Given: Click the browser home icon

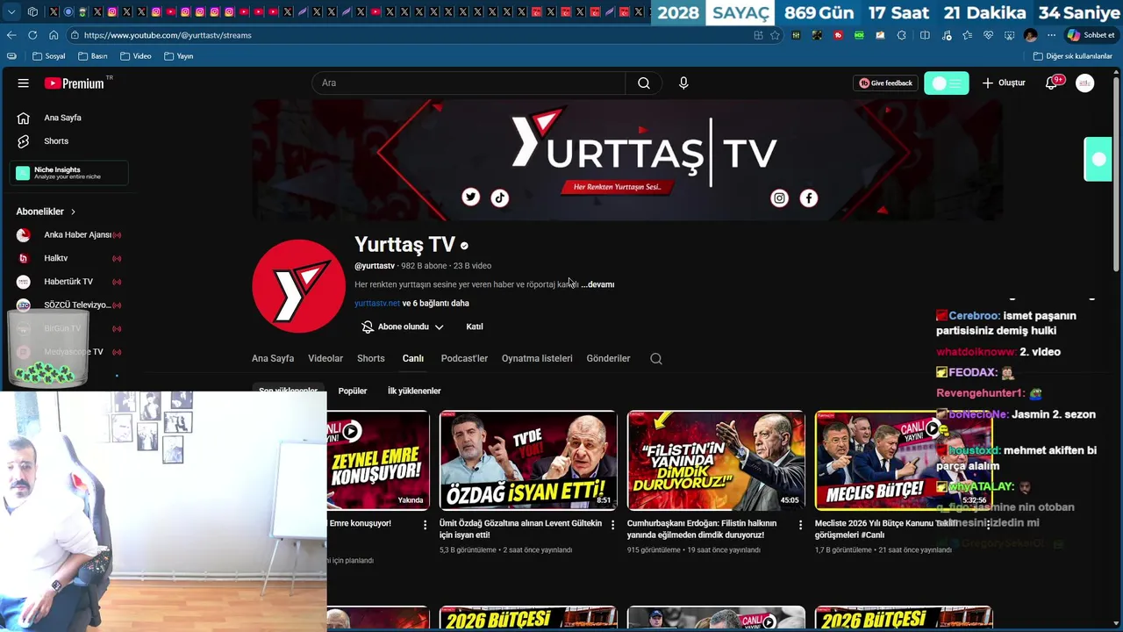Looking at the screenshot, I should (x=54, y=35).
